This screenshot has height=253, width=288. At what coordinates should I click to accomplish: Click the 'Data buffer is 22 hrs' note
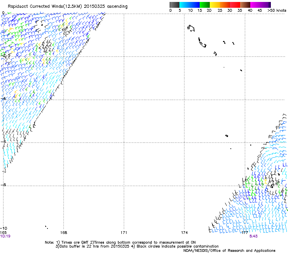click(x=137, y=246)
